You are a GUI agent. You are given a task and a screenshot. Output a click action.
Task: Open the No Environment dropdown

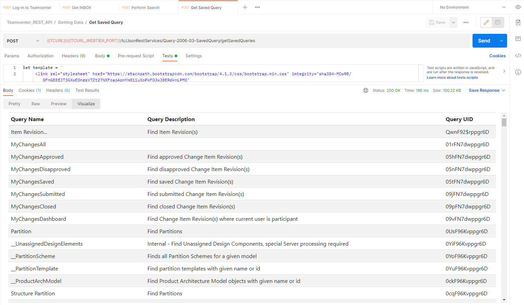[472, 7]
